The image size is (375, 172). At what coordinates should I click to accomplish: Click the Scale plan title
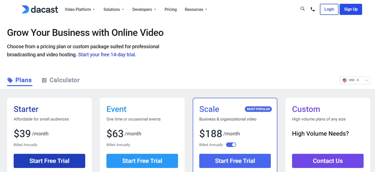click(x=209, y=109)
